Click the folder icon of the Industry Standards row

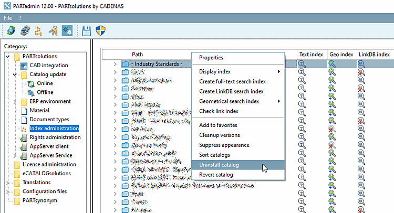click(125, 64)
